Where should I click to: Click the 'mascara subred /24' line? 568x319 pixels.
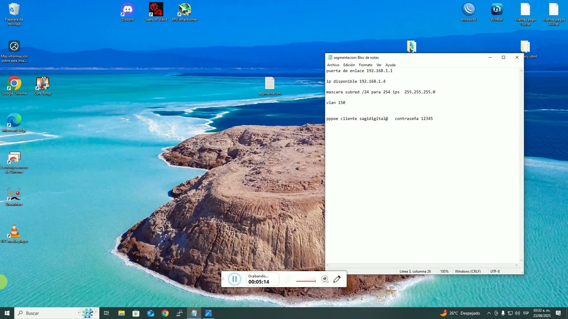point(381,92)
